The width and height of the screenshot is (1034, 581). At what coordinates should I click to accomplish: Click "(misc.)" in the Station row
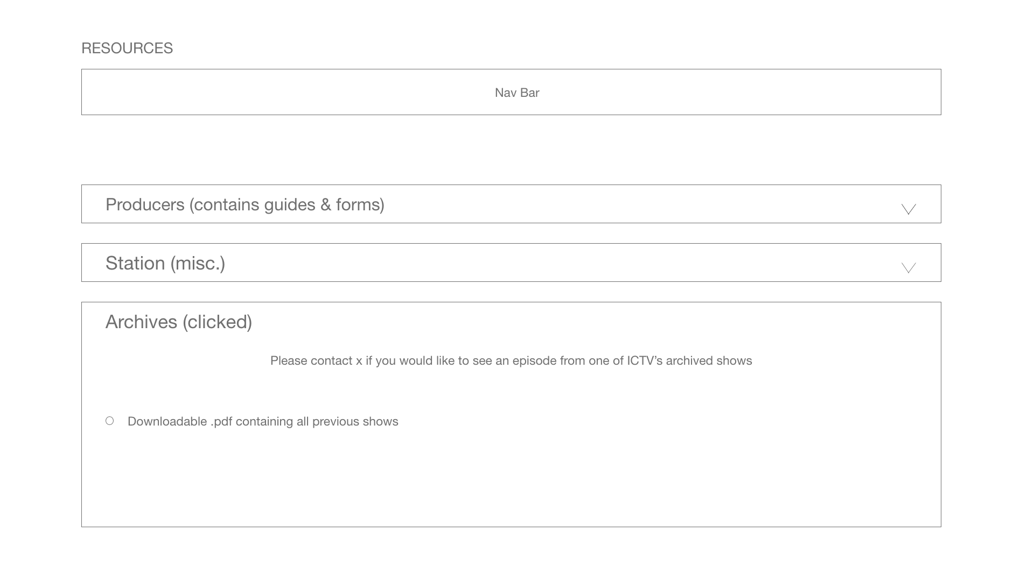(x=198, y=263)
